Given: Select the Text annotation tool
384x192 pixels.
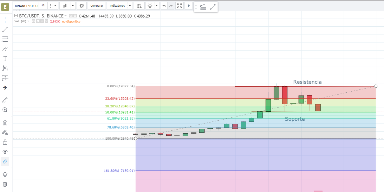Looking at the screenshot, I should (5, 59).
